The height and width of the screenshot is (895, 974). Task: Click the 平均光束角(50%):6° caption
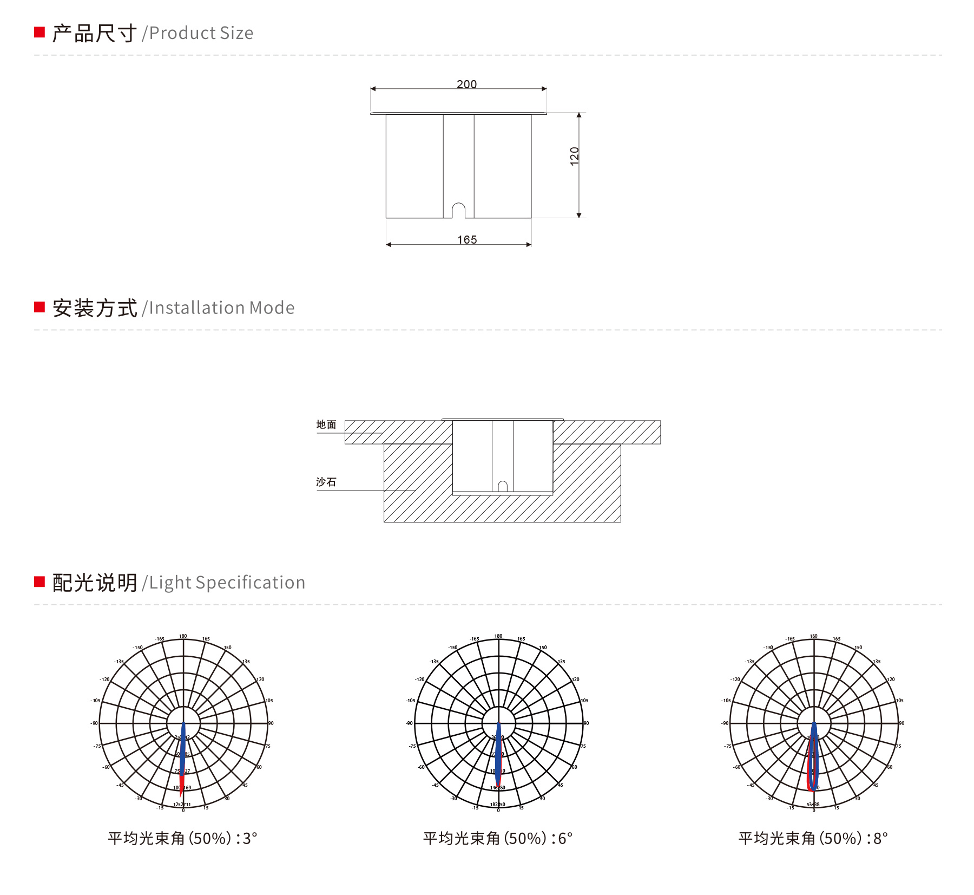pyautogui.click(x=498, y=838)
